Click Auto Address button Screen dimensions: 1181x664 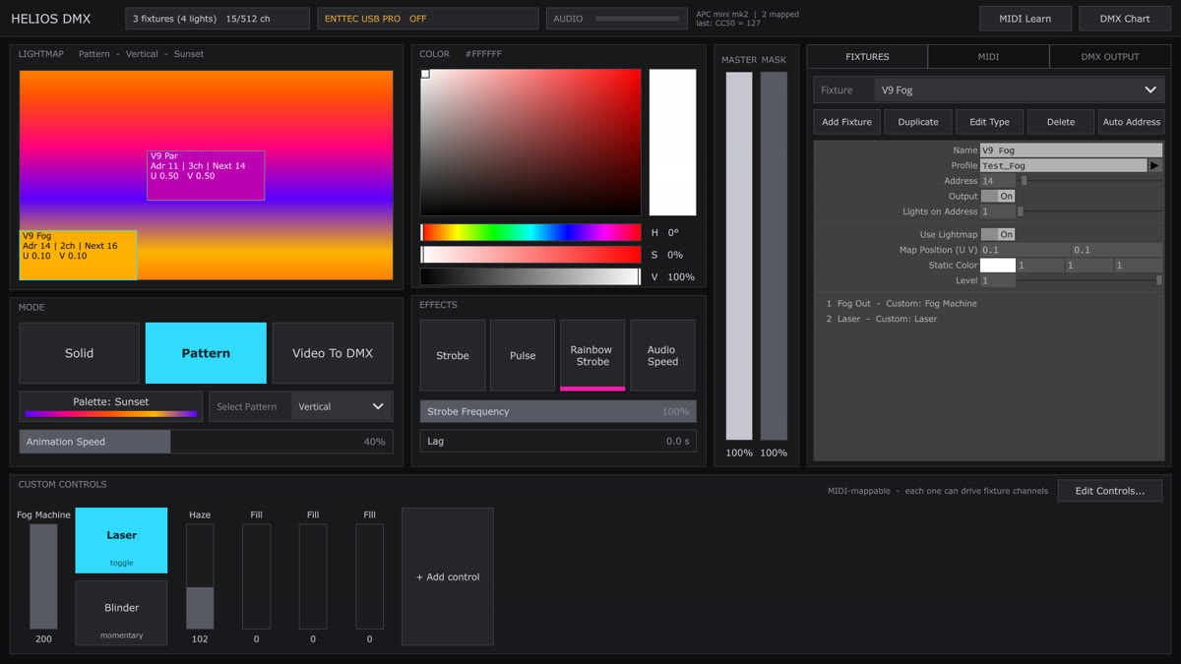coord(1131,122)
